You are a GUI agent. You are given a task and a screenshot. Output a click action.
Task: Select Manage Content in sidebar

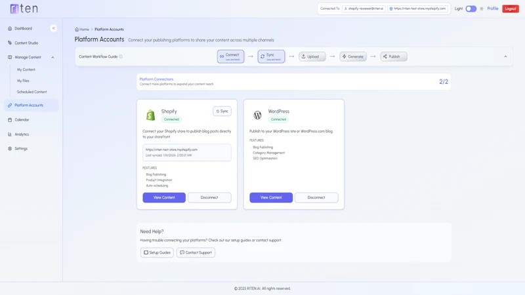click(28, 57)
